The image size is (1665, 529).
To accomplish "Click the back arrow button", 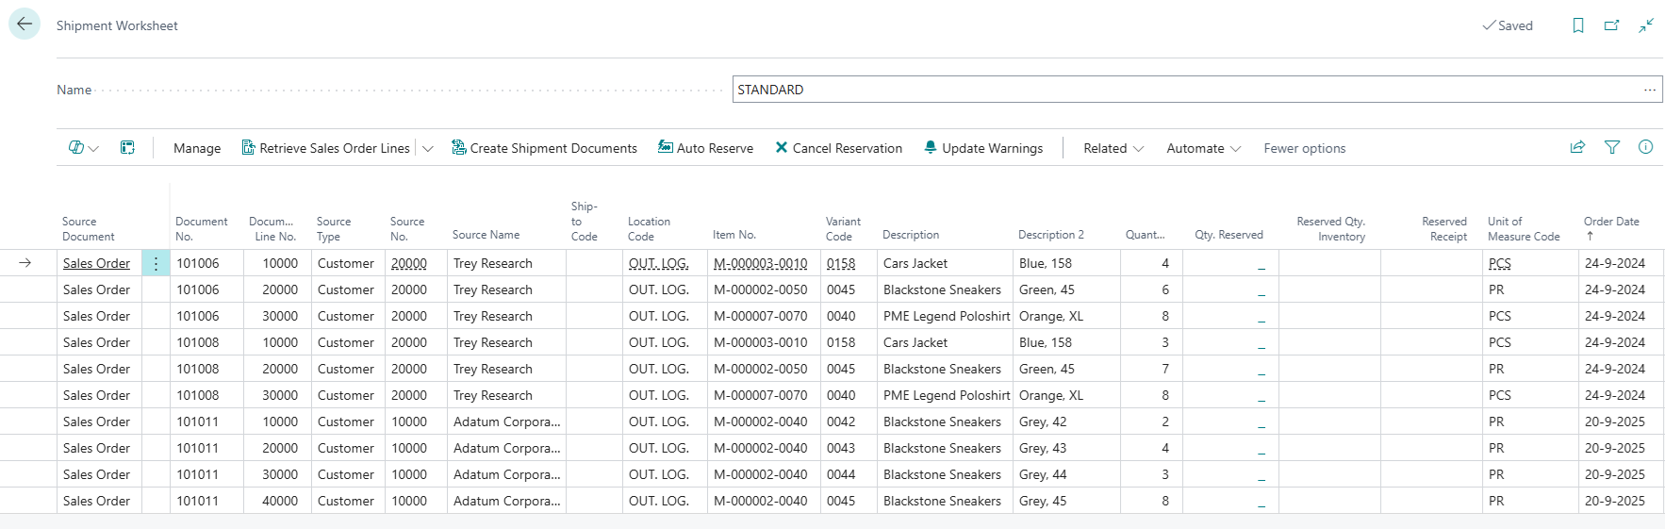I will pyautogui.click(x=25, y=25).
